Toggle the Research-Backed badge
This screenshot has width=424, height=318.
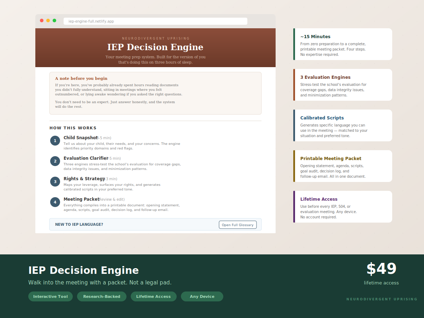102,296
